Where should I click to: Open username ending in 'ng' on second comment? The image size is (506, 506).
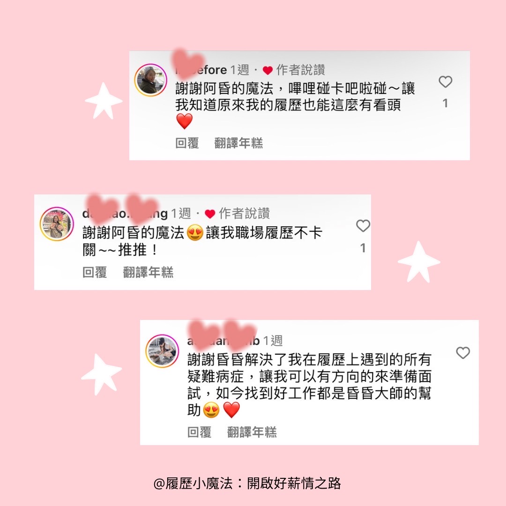click(x=125, y=213)
